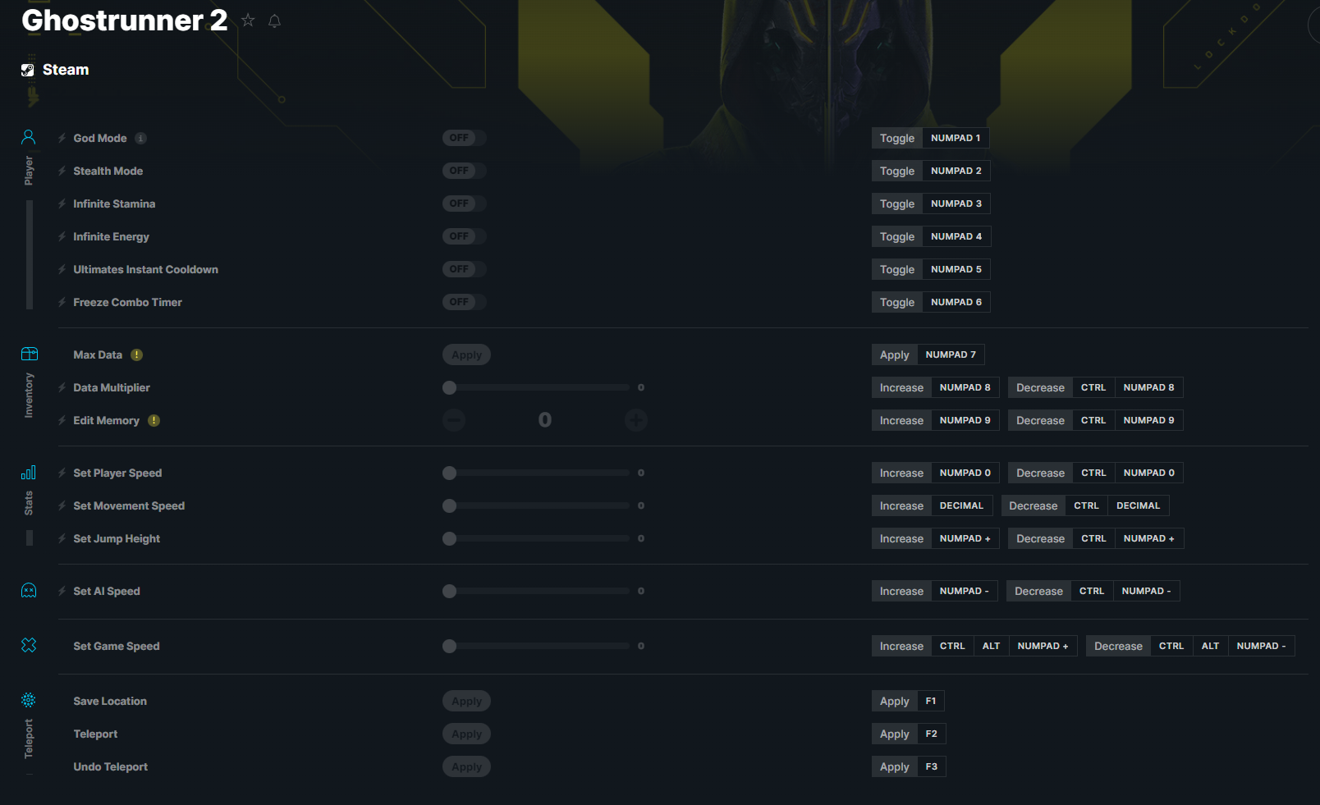Apply Save Location
The width and height of the screenshot is (1320, 805).
pos(466,701)
